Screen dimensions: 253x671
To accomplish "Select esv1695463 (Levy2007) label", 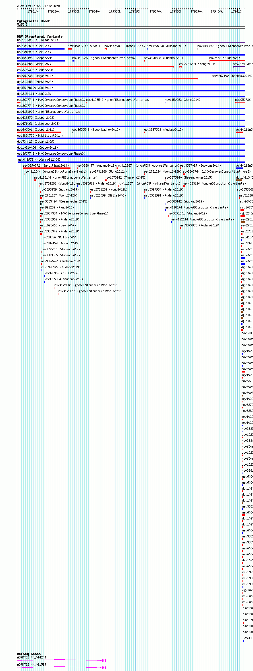I will 58,226.
